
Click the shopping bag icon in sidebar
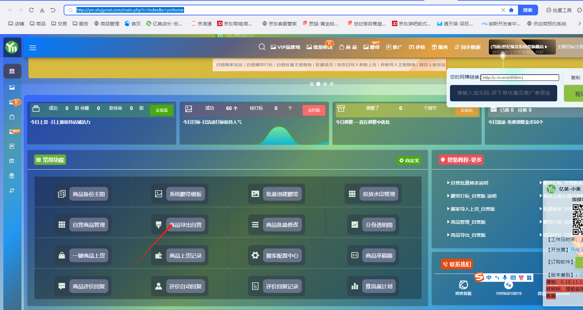coord(12,117)
